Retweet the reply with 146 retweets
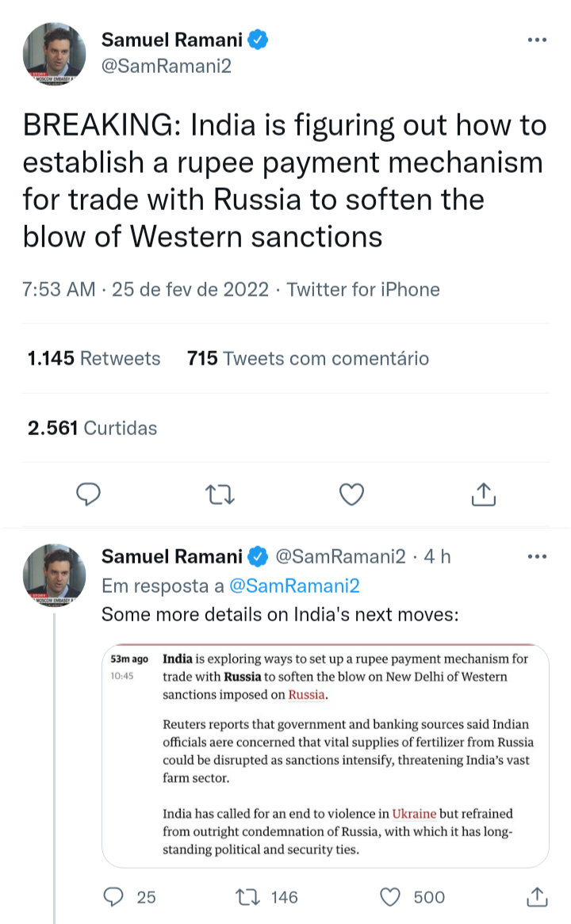 [x=248, y=896]
